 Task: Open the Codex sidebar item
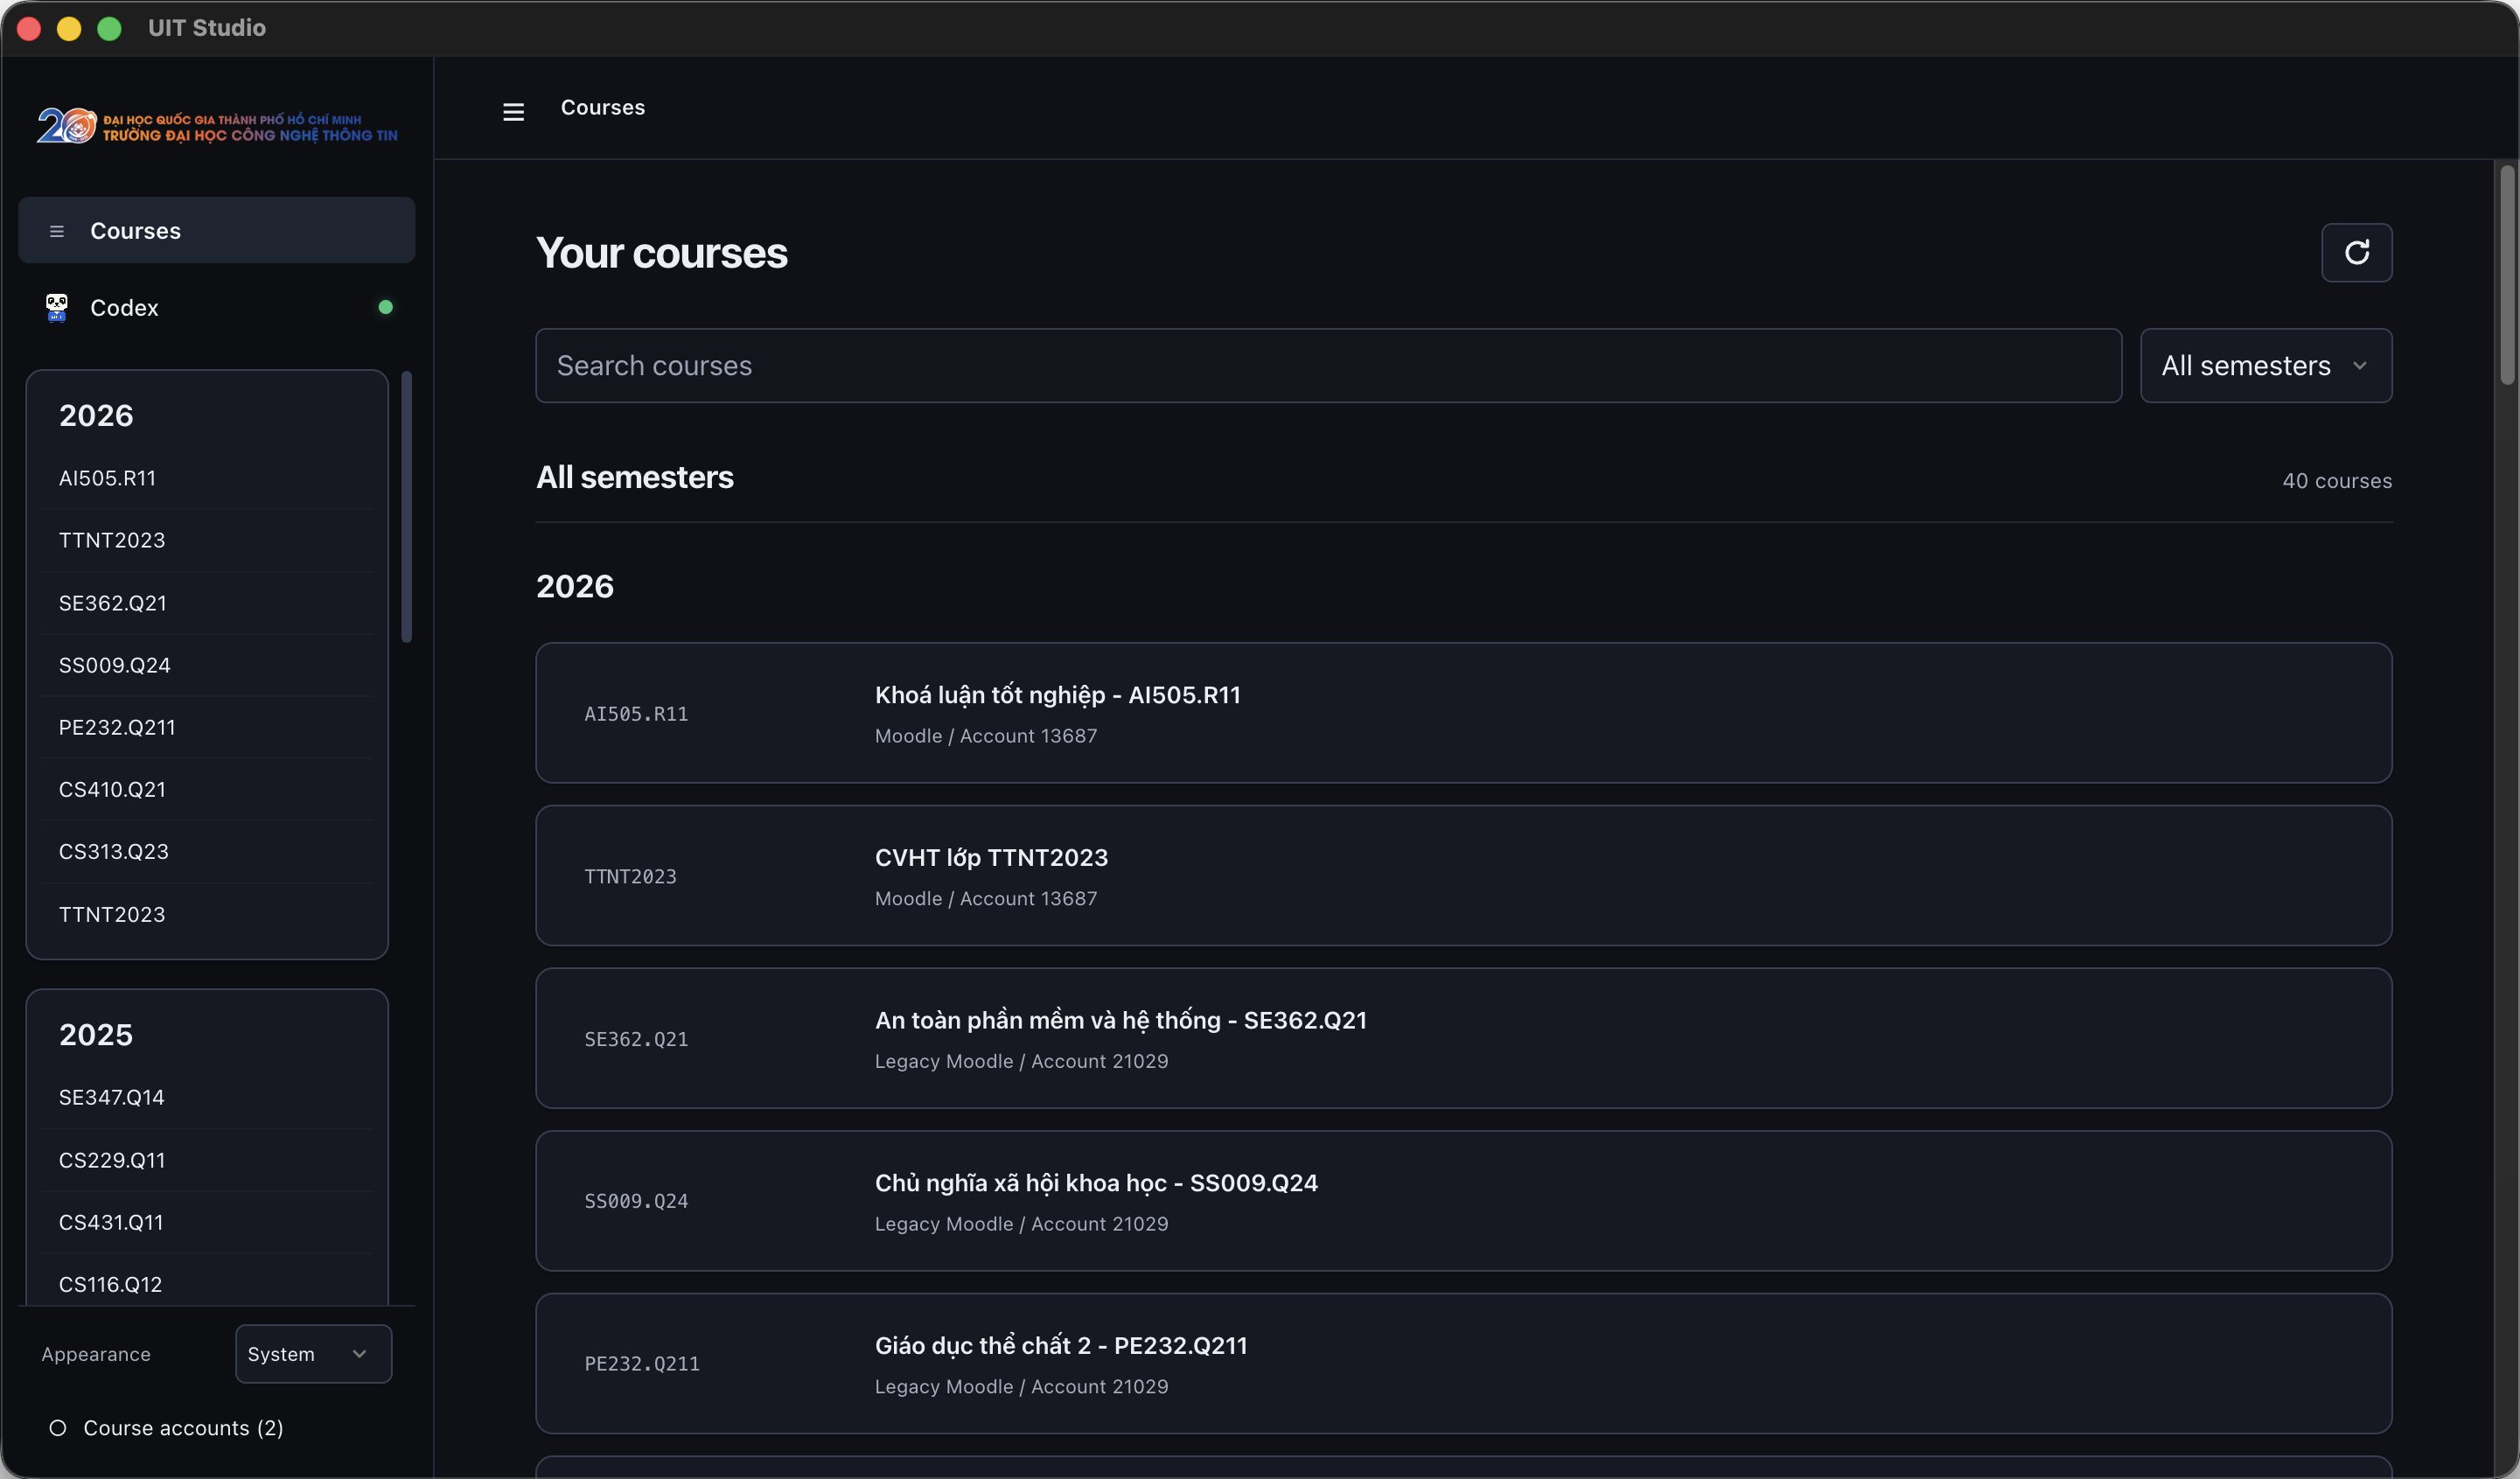(x=216, y=308)
